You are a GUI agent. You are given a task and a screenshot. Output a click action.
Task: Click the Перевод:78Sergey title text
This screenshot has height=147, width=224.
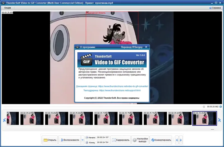tap(132, 47)
